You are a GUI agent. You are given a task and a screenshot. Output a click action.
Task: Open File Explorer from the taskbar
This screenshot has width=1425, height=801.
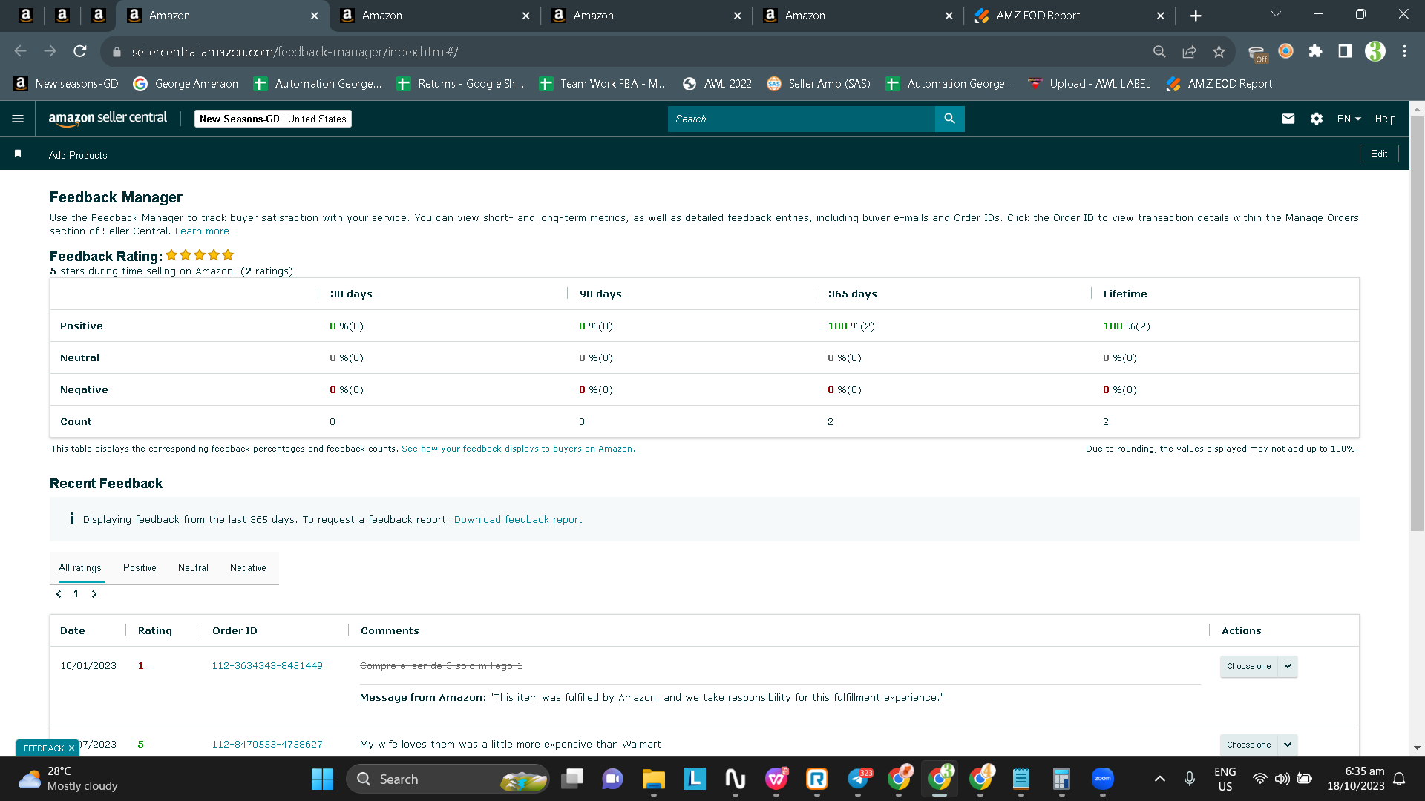[653, 779]
